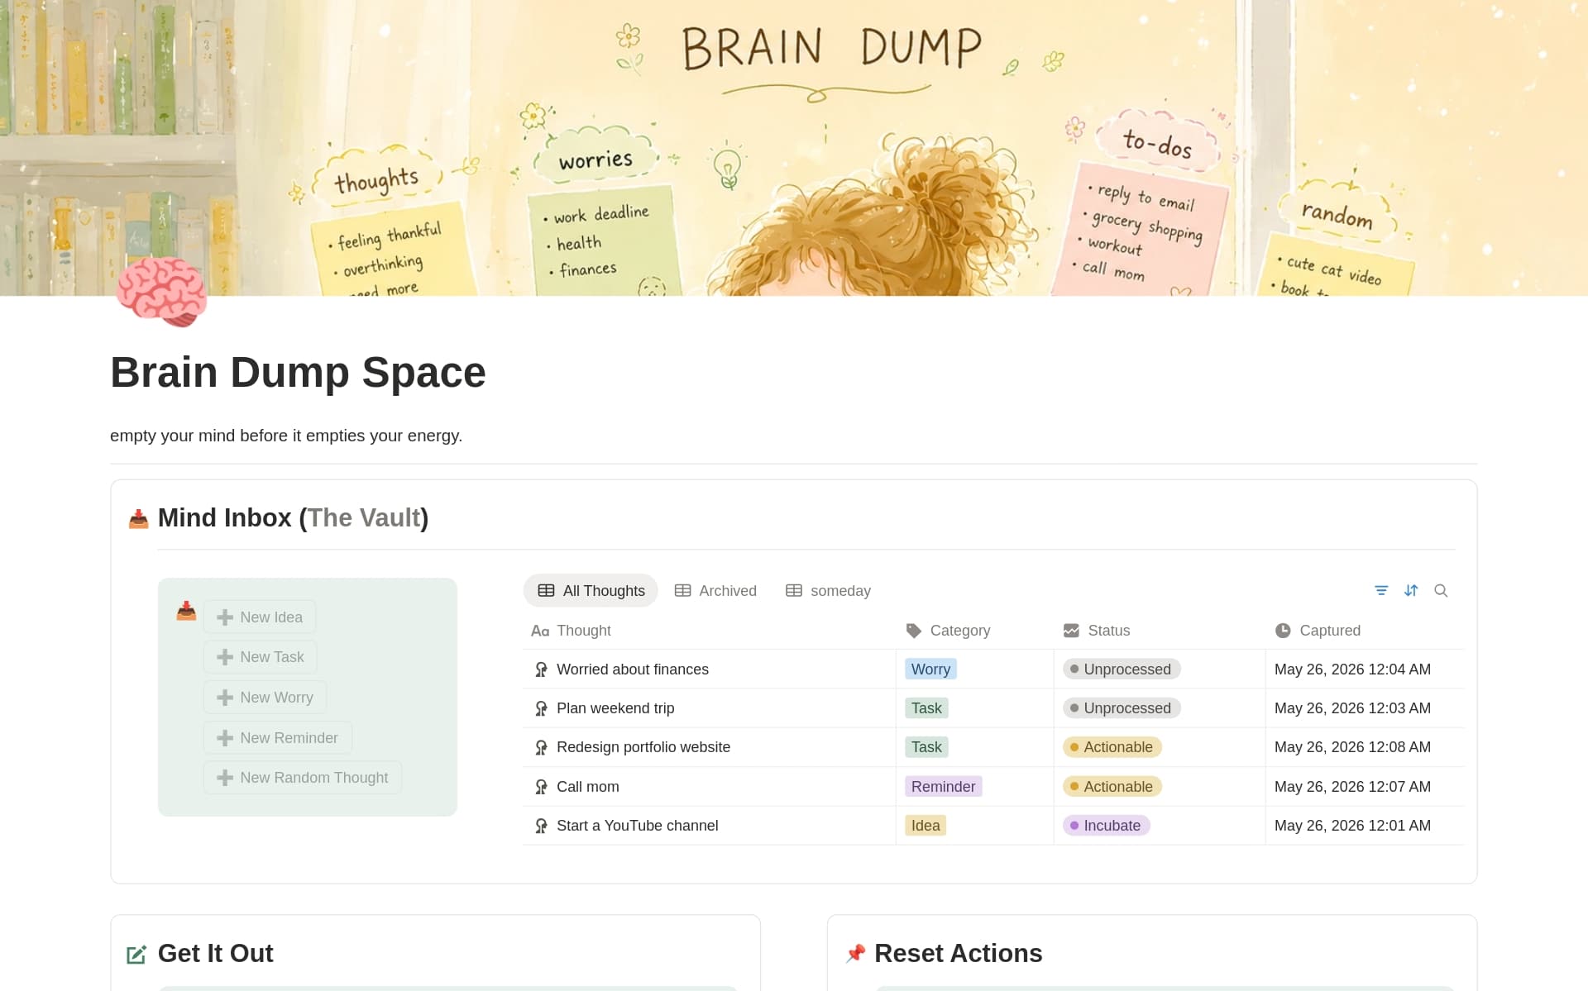Click the Get It Out pencil icon
Screen dimensions: 1588x991
tap(136, 955)
